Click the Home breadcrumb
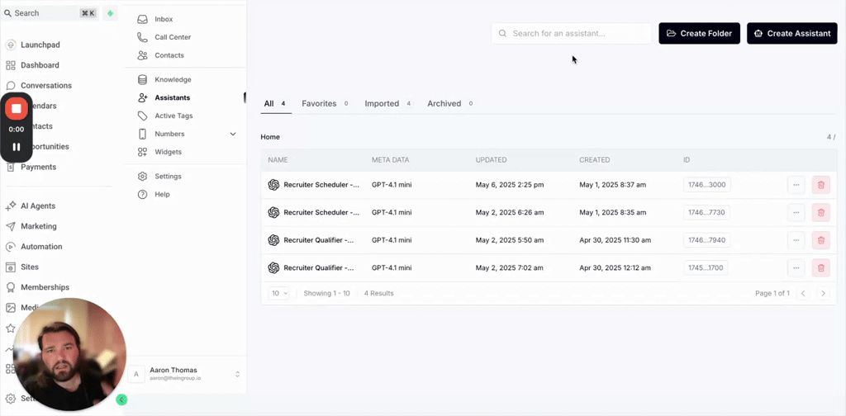The width and height of the screenshot is (846, 416). click(x=270, y=137)
